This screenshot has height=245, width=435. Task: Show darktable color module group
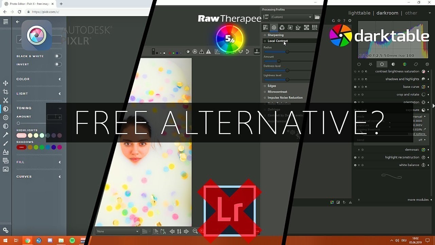404,64
